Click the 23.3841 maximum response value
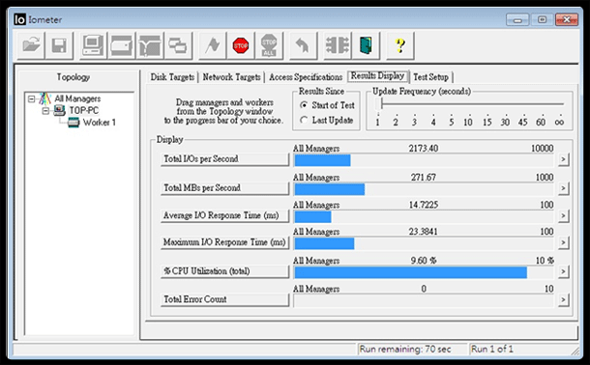 (x=424, y=232)
